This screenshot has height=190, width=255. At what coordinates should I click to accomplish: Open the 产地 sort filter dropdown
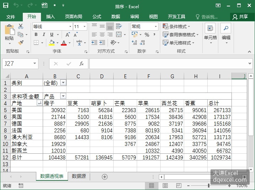tap(40, 103)
